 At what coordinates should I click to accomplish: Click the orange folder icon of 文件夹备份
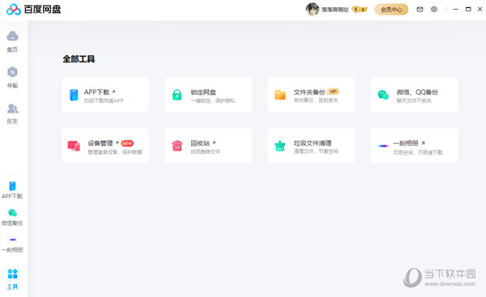tap(280, 95)
